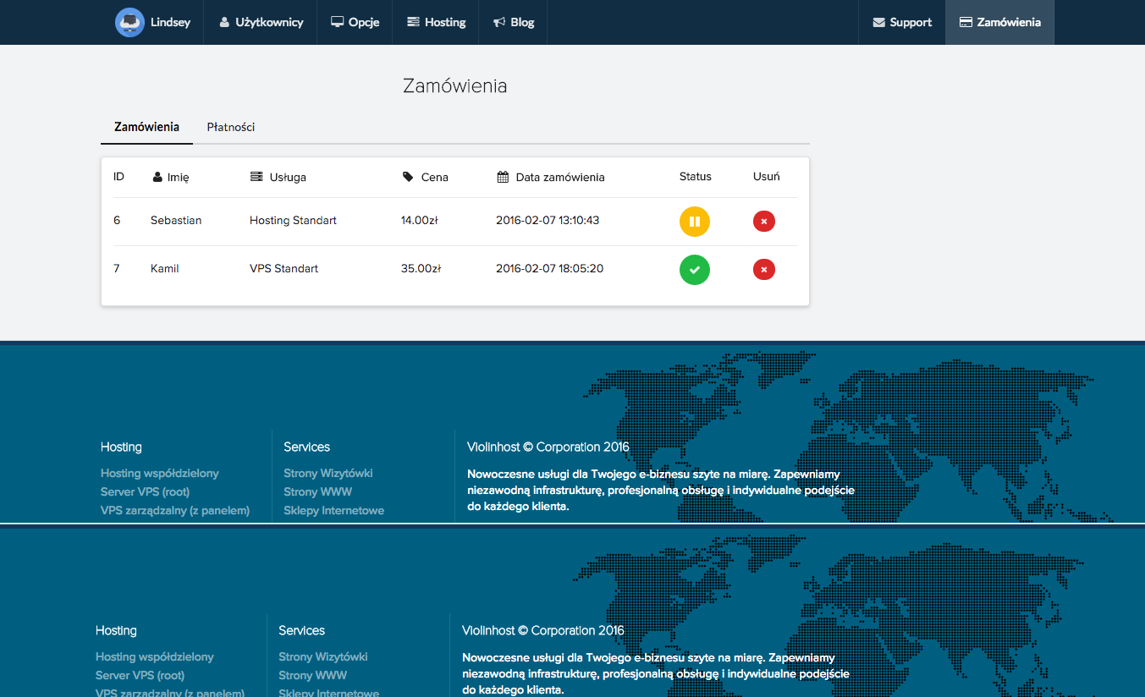The width and height of the screenshot is (1145, 697).
Task: Open the Opcje navigation item
Action: (x=355, y=22)
